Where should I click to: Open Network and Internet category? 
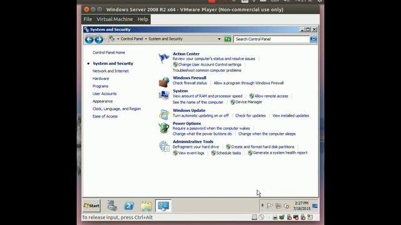[x=110, y=71]
